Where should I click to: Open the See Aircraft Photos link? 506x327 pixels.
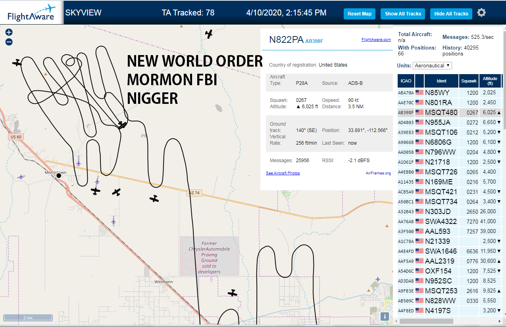coord(283,173)
